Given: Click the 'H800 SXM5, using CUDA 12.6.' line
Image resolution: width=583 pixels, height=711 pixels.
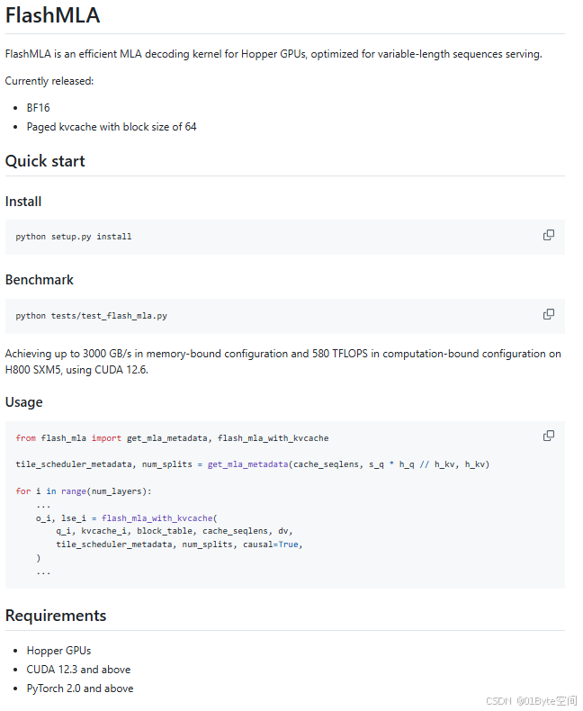Looking at the screenshot, I should [x=76, y=370].
